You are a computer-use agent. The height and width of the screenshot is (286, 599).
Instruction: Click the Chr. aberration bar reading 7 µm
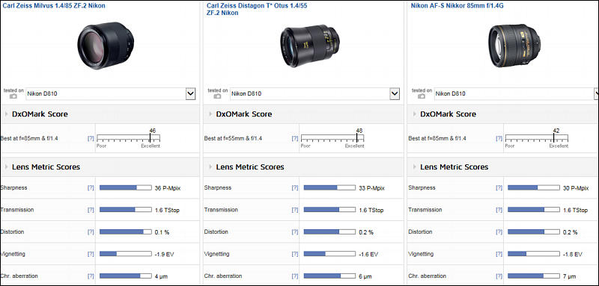coord(534,276)
